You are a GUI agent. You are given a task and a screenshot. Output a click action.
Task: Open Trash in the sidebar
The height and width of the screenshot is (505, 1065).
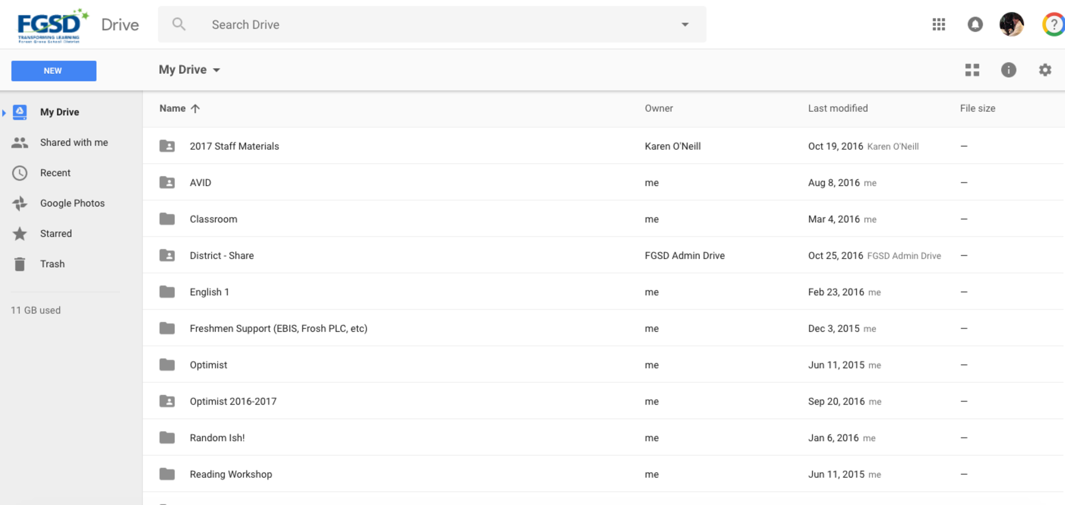(52, 264)
